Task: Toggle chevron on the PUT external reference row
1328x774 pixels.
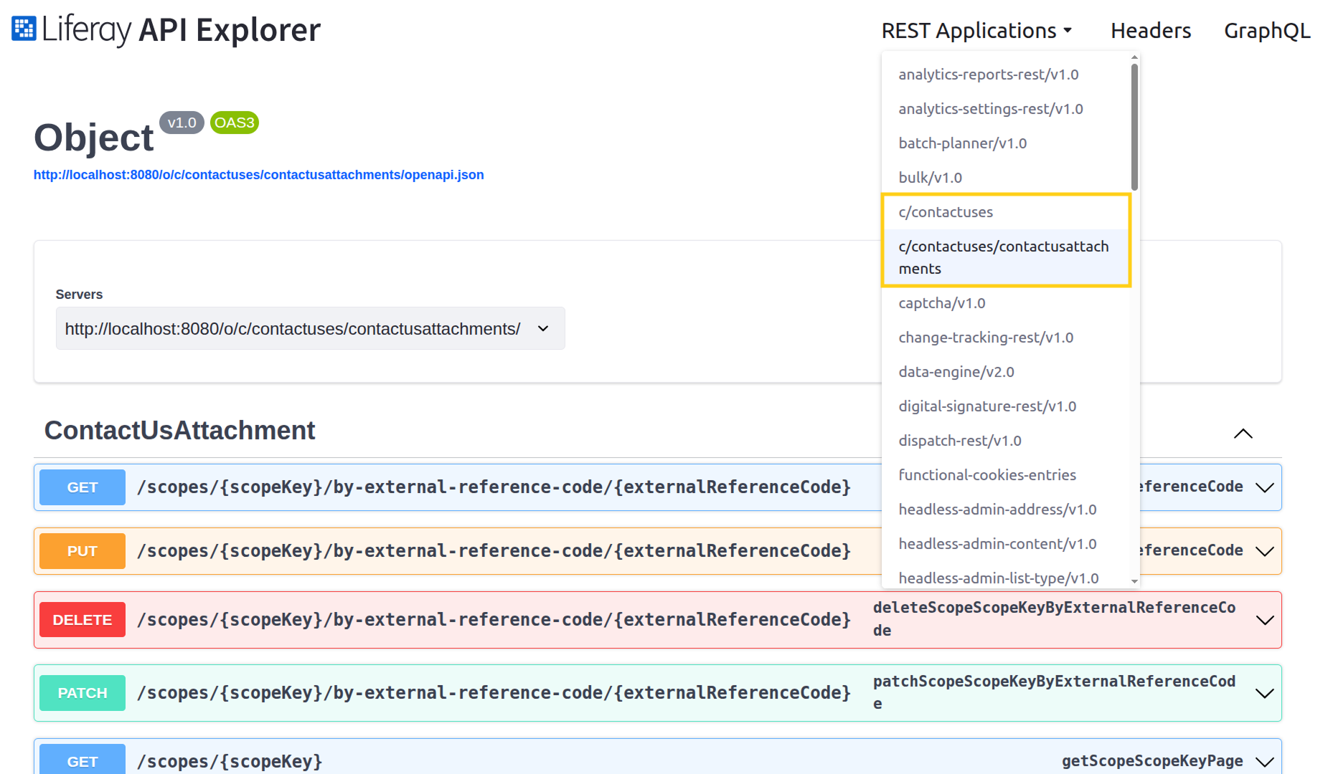Action: pyautogui.click(x=1265, y=551)
